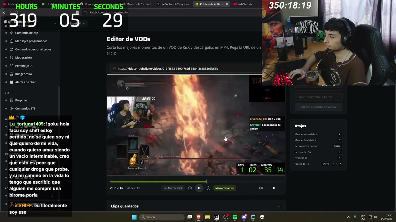Click the browser back arrow
Screen dimensions: 396x222
(x=4, y=12)
